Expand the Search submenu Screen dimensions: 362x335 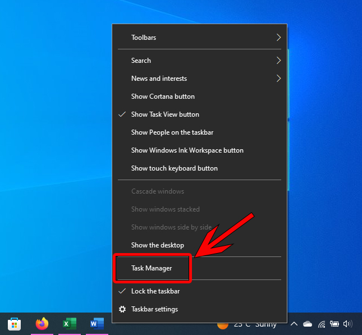tap(199, 61)
